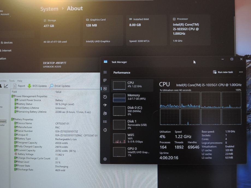The width and height of the screenshot is (251, 188).
Task: Click the first CPU core utilisation graph
Action: coord(170,100)
